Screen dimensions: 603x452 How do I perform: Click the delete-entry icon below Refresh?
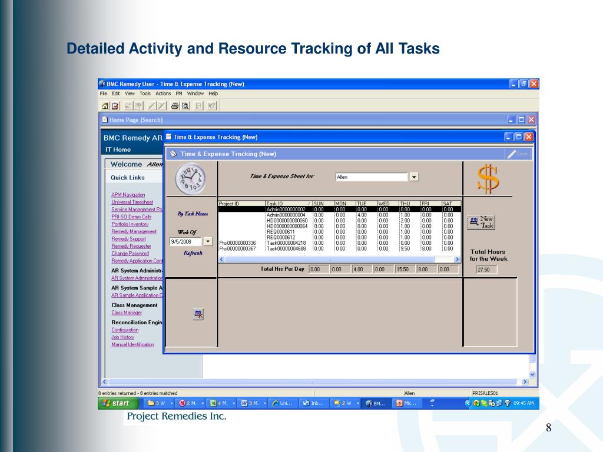198,314
